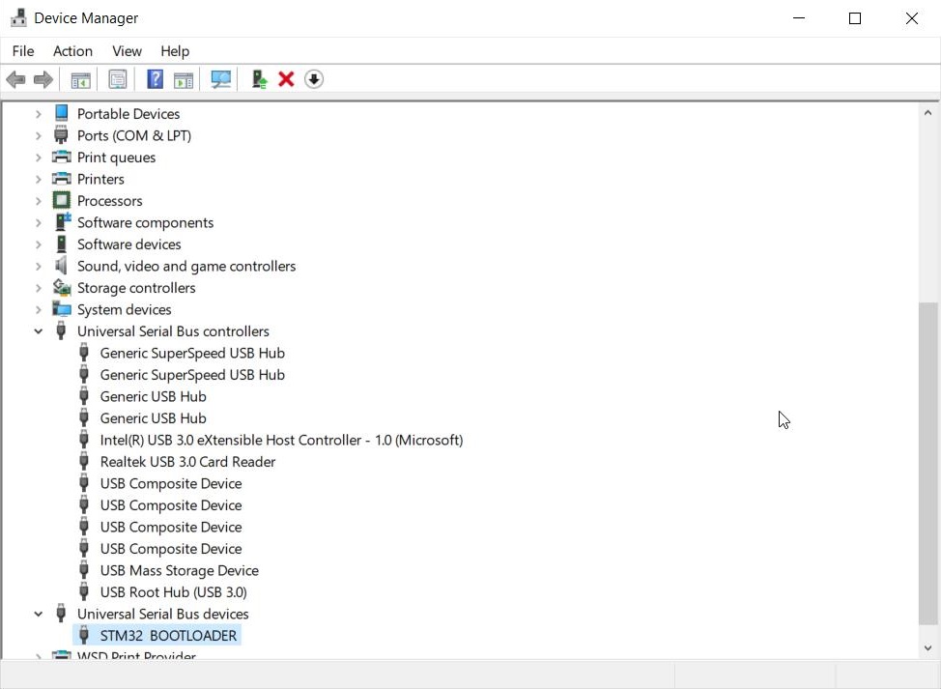The height and width of the screenshot is (689, 941).
Task: Click the scrollbar down arrow
Action: (928, 648)
